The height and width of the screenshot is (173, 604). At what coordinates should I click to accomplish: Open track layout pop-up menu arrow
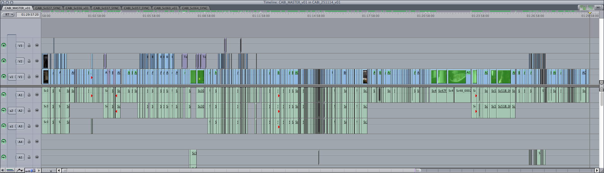39,170
